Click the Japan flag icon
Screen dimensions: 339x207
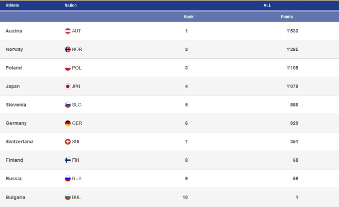[x=68, y=86]
